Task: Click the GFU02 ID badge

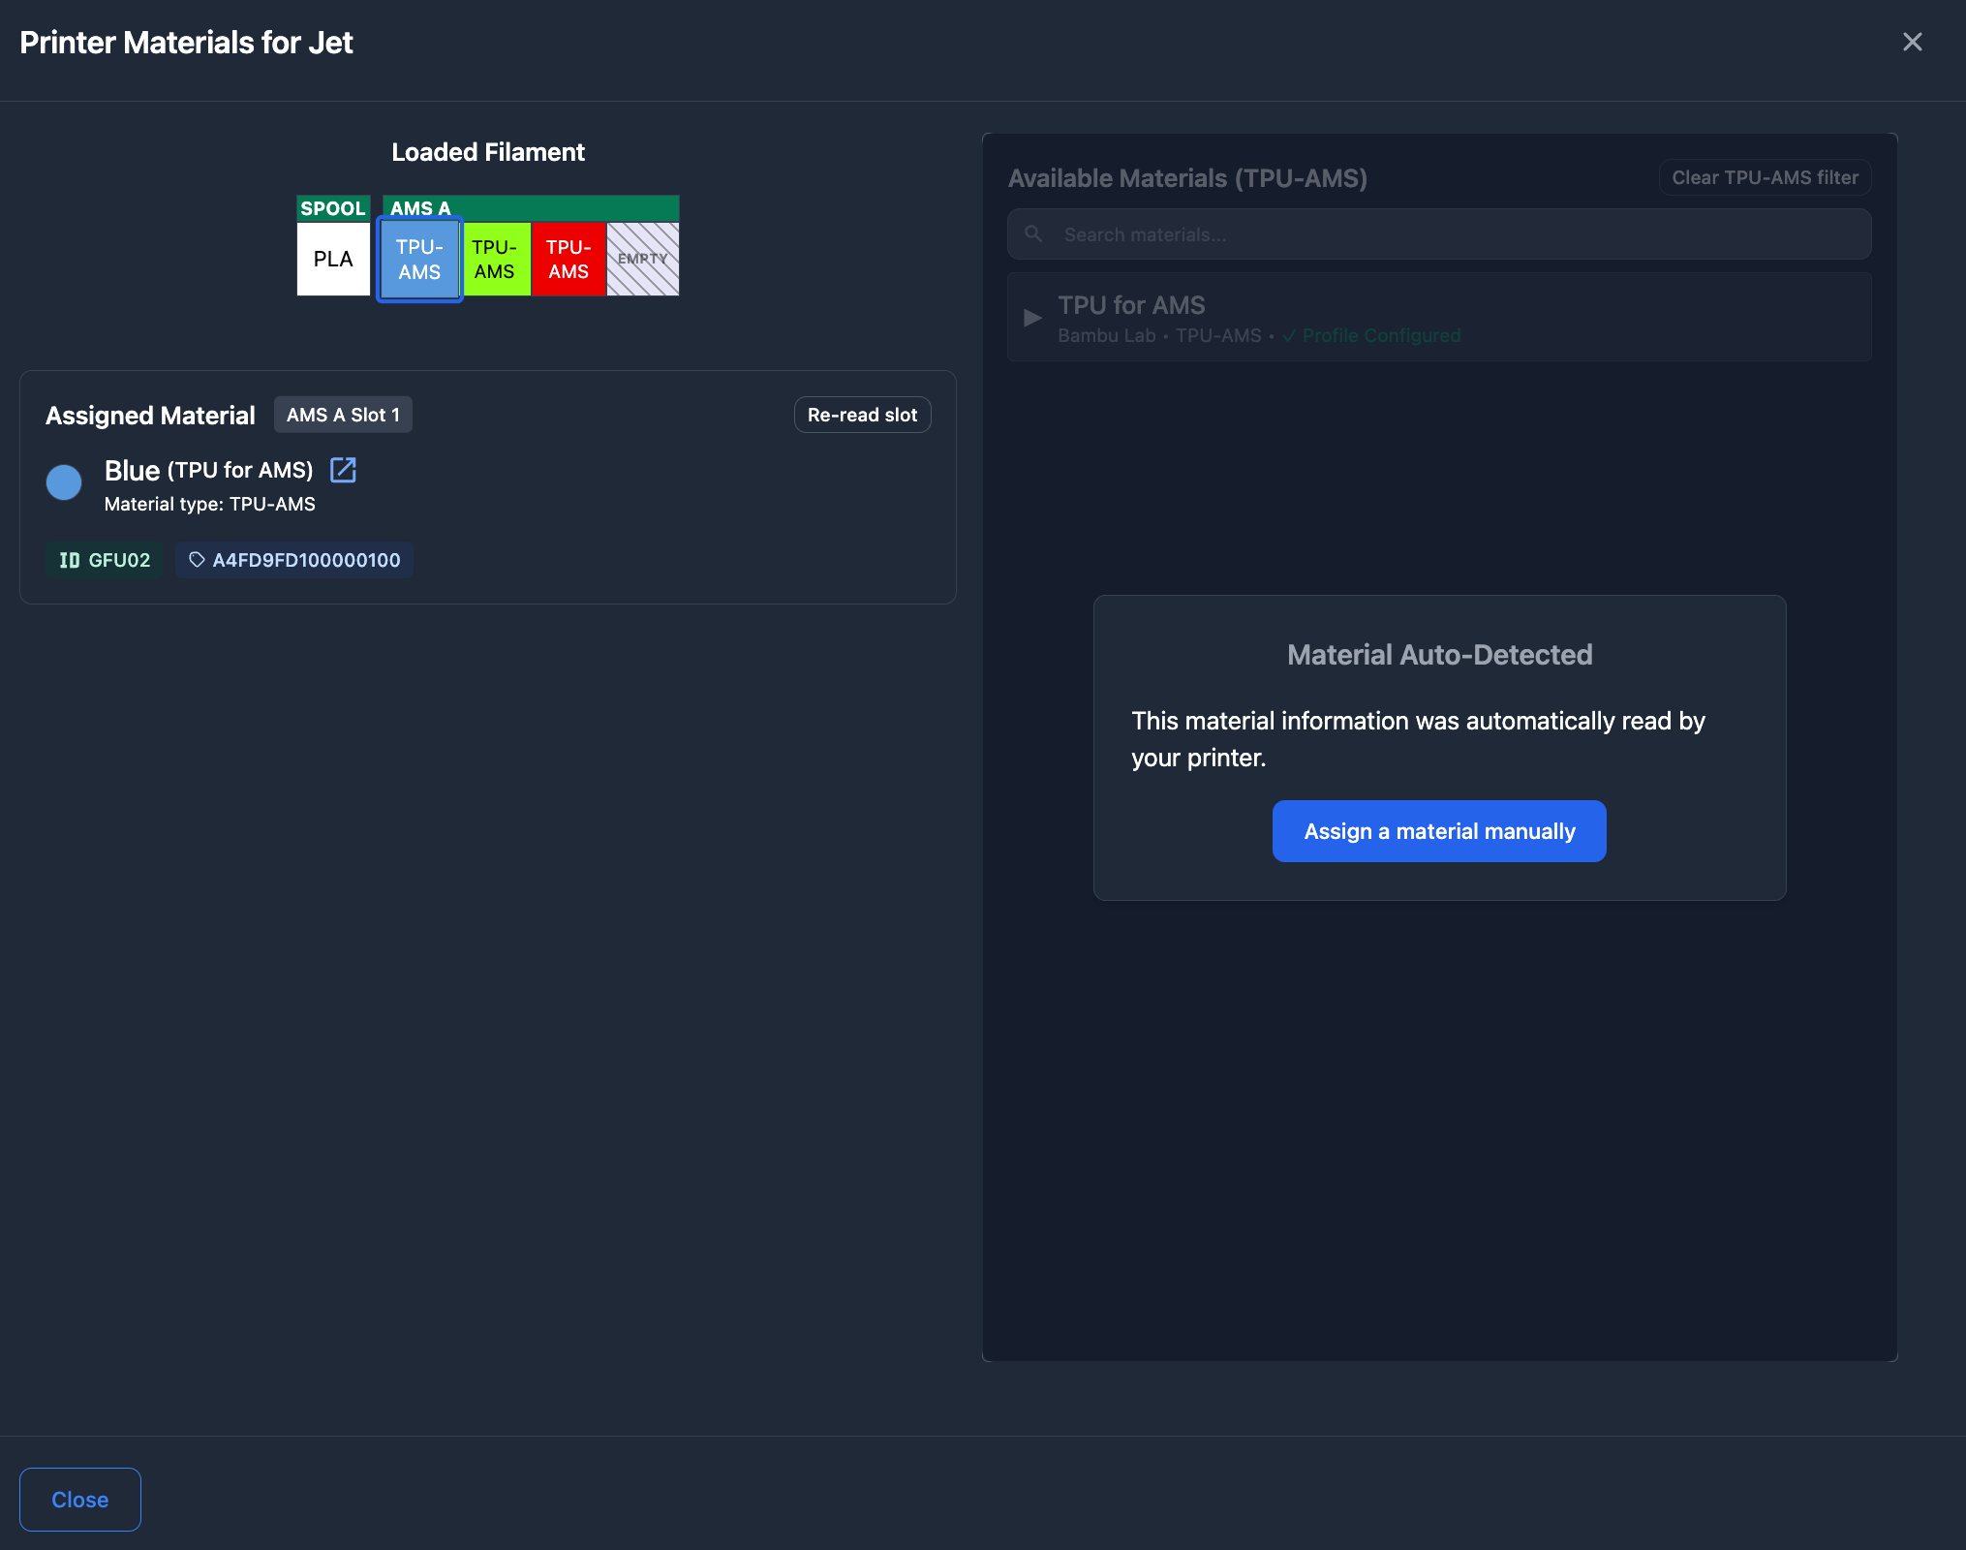Action: pos(105,560)
